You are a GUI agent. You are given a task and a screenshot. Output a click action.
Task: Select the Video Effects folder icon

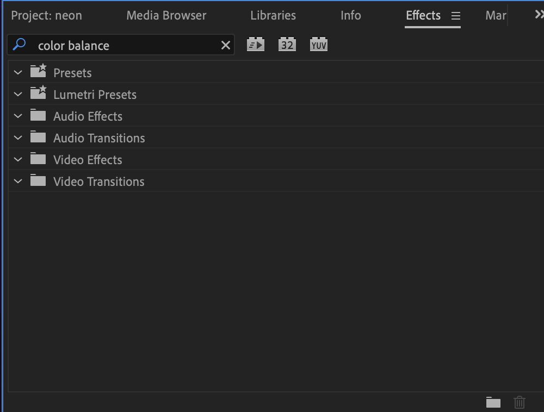click(x=38, y=159)
